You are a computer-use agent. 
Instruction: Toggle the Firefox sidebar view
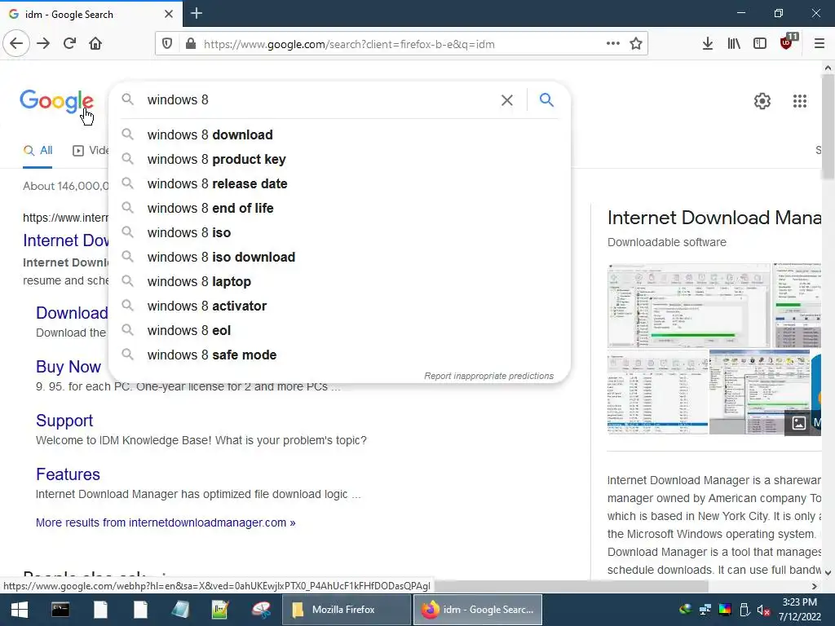[760, 44]
